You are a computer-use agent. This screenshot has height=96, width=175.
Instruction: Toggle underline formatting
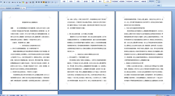pyautogui.click(x=9, y=2)
